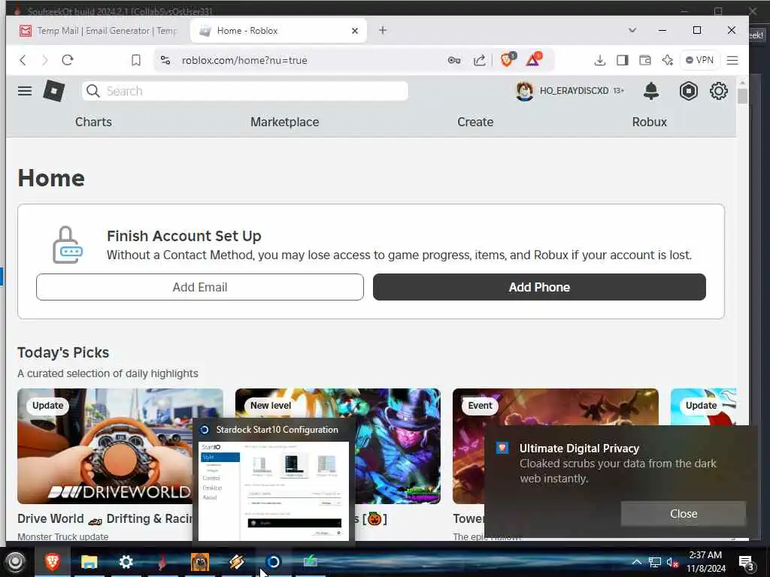The height and width of the screenshot is (577, 770).
Task: Open Brave Wallet icon
Action: (x=644, y=60)
